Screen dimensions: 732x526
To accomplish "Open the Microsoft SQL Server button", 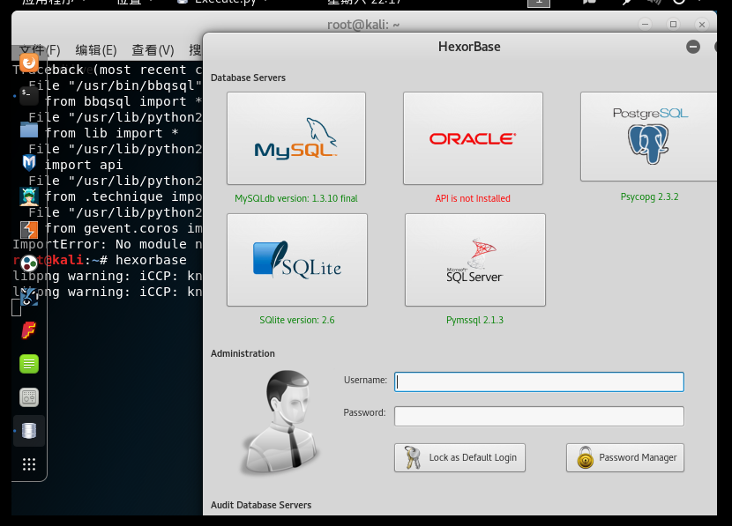I will 474,260.
